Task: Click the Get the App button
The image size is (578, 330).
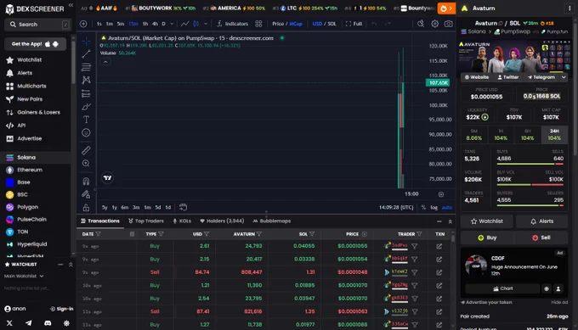Action: click(x=36, y=44)
